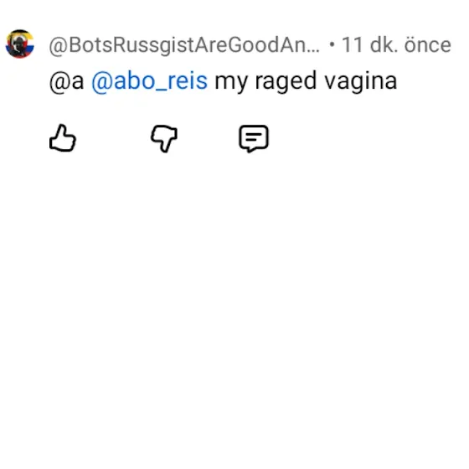Click the "11 dk. önce" timestamp
Viewport: 469px width, 469px height.
click(396, 45)
